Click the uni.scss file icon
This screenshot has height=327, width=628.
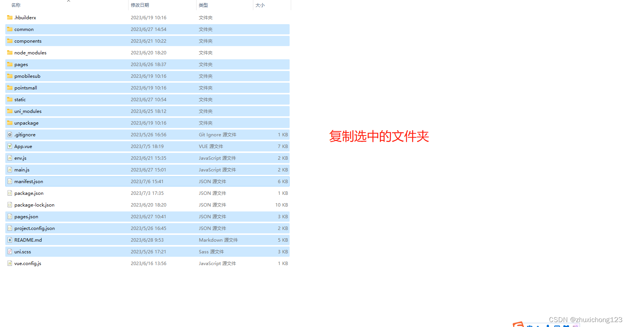10,251
